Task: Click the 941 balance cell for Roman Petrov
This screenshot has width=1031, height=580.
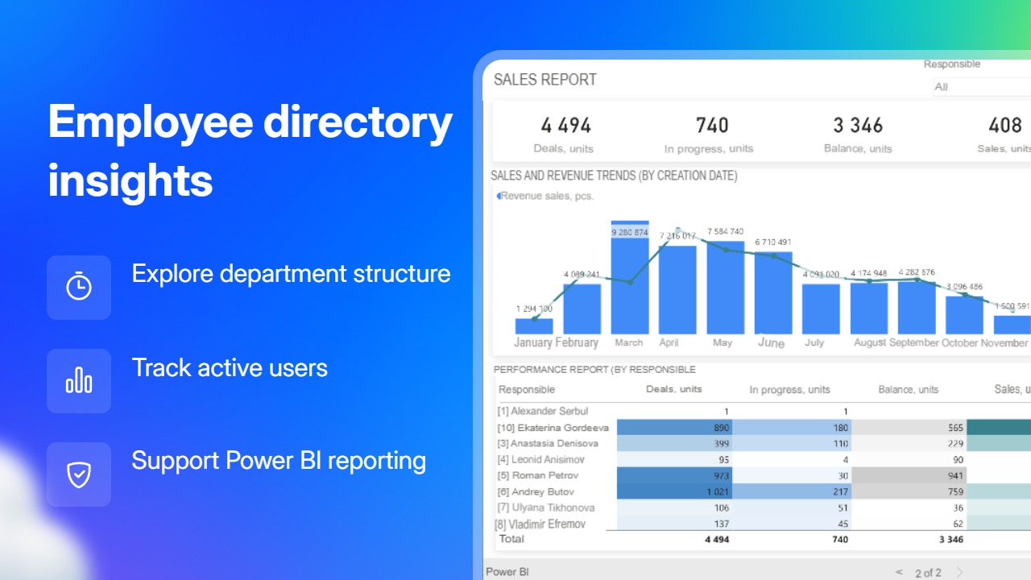Action: coord(909,476)
